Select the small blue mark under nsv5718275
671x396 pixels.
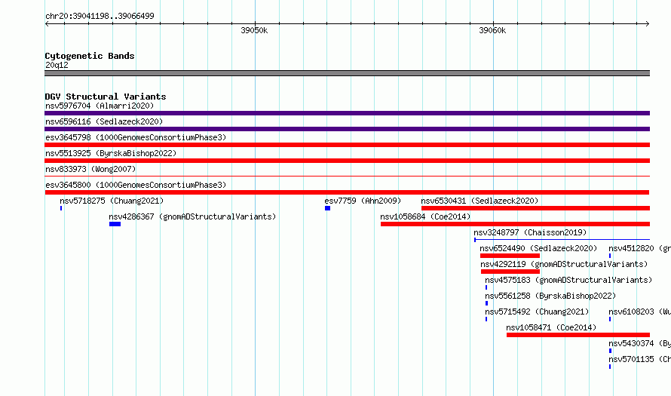61,208
